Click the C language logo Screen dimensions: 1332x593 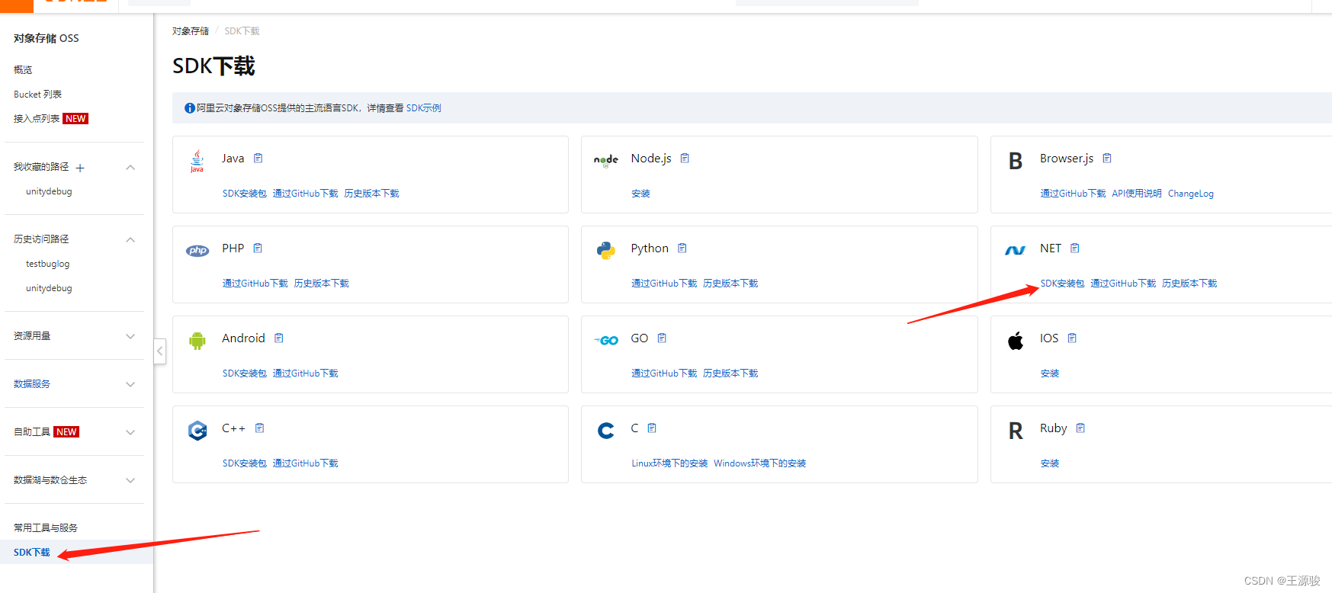606,431
